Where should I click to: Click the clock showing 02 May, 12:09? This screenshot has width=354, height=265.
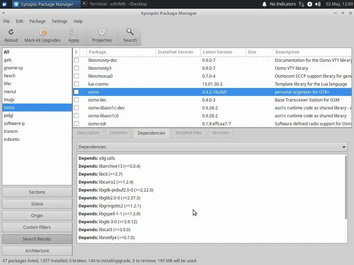339,4
